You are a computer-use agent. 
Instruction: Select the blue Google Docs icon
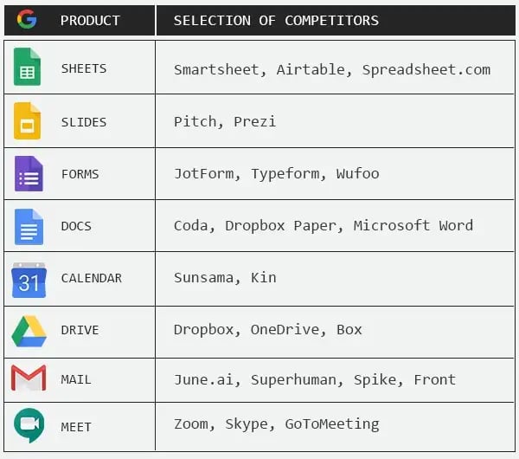[x=29, y=227]
